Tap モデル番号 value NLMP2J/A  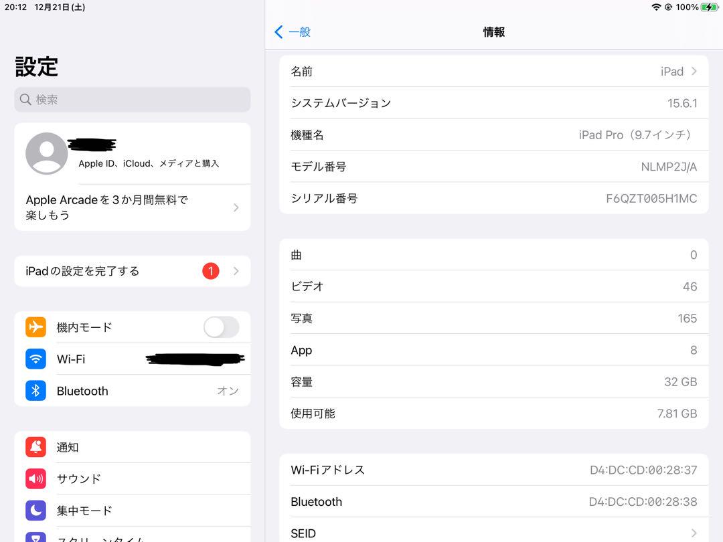[x=669, y=167]
